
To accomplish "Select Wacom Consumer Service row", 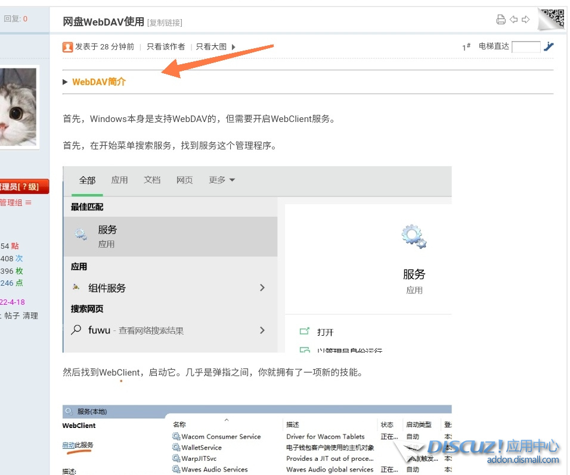I will pos(312,436).
